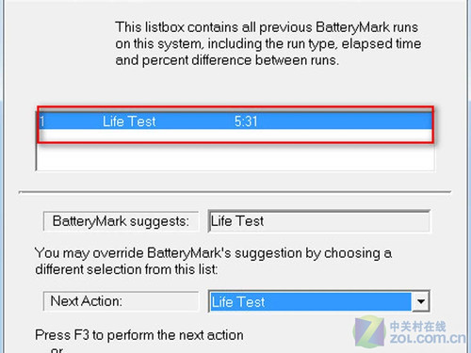Screen dimensions: 471x353
Task: Click the run number 1 in the listbox
Action: coord(42,121)
